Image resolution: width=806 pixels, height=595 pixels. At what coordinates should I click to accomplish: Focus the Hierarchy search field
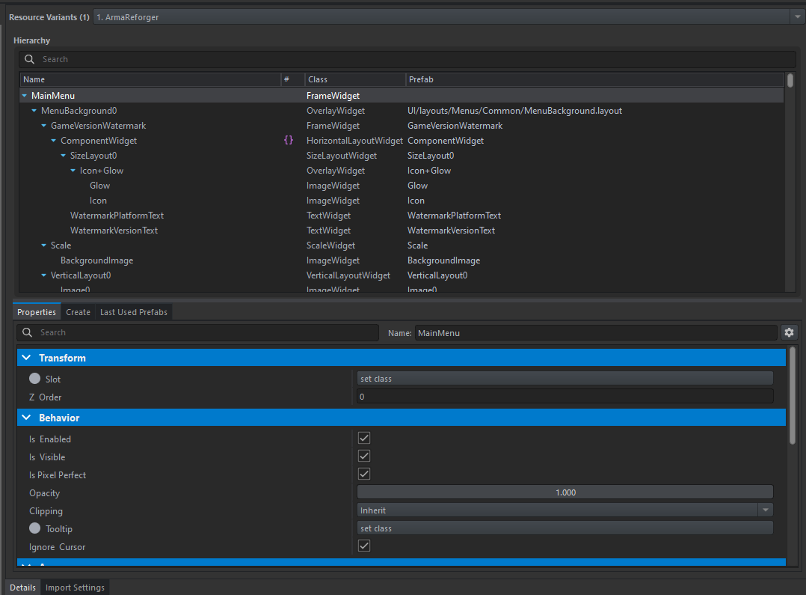[407, 59]
